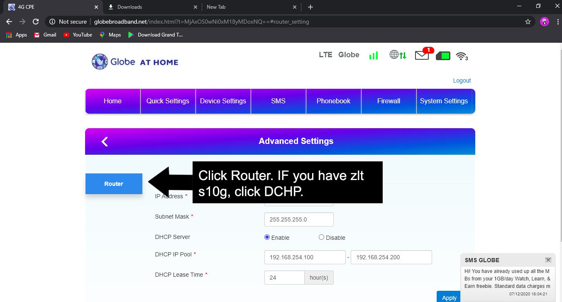Image resolution: width=562 pixels, height=302 pixels.
Task: Select Enable for DHCP Server
Action: coord(267,237)
